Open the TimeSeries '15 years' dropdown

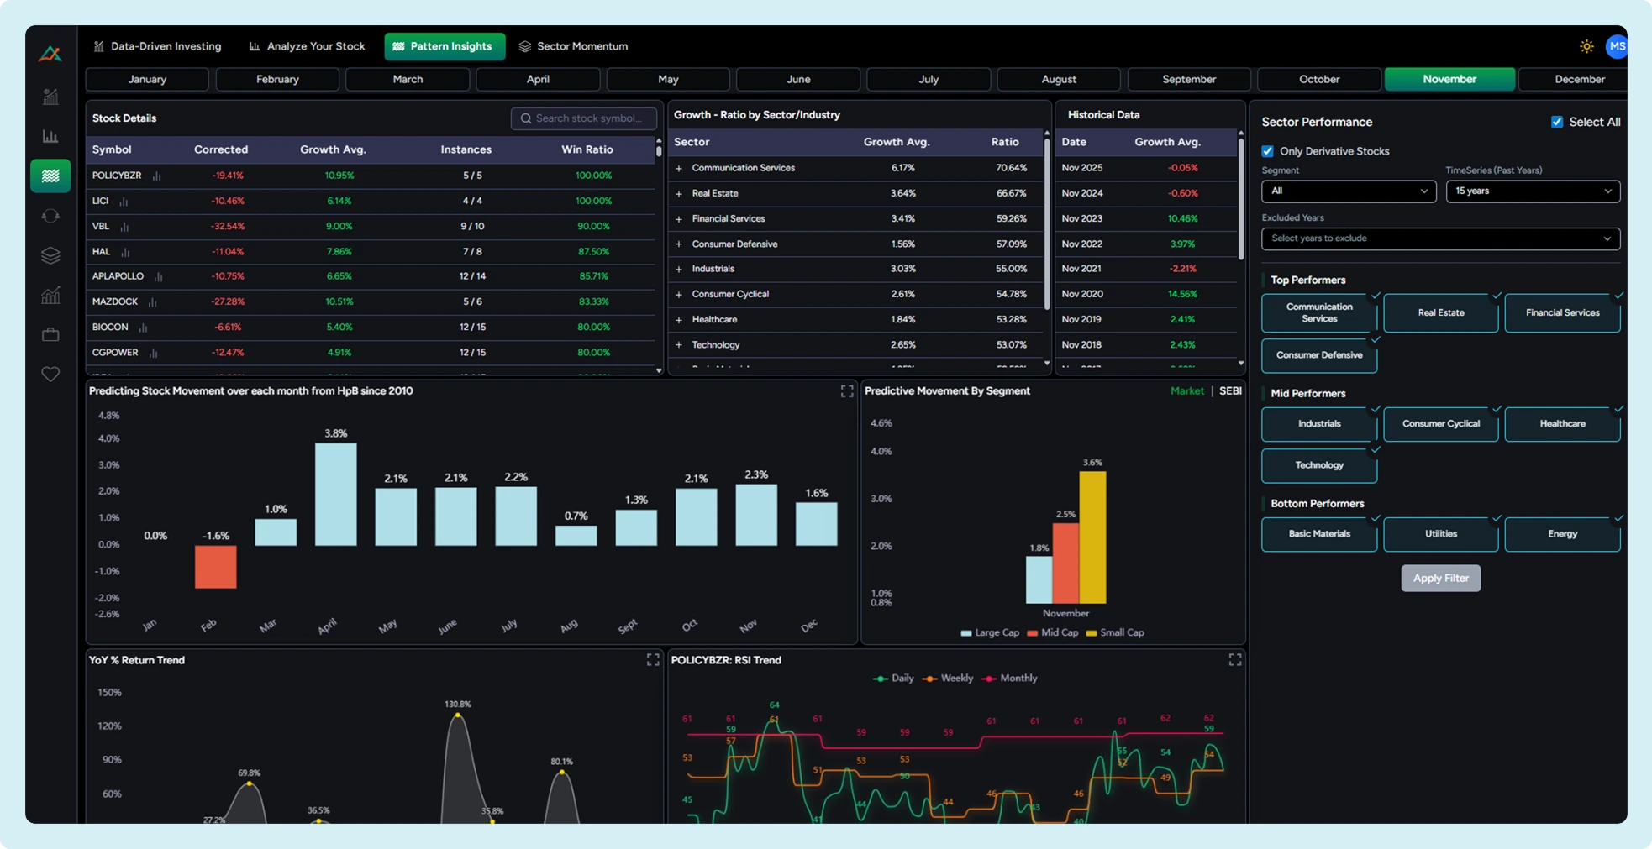coord(1533,191)
